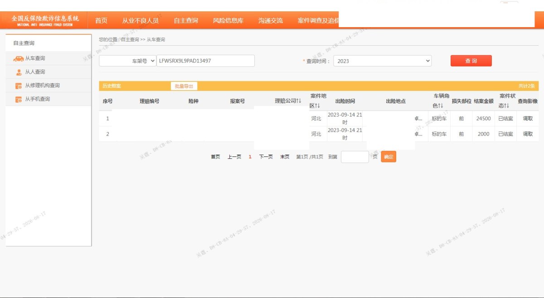Open the 查询时间 year dropdown
The width and height of the screenshot is (544, 298).
[382, 61]
